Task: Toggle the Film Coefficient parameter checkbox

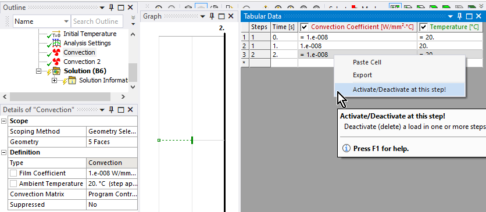Action: coord(13,173)
